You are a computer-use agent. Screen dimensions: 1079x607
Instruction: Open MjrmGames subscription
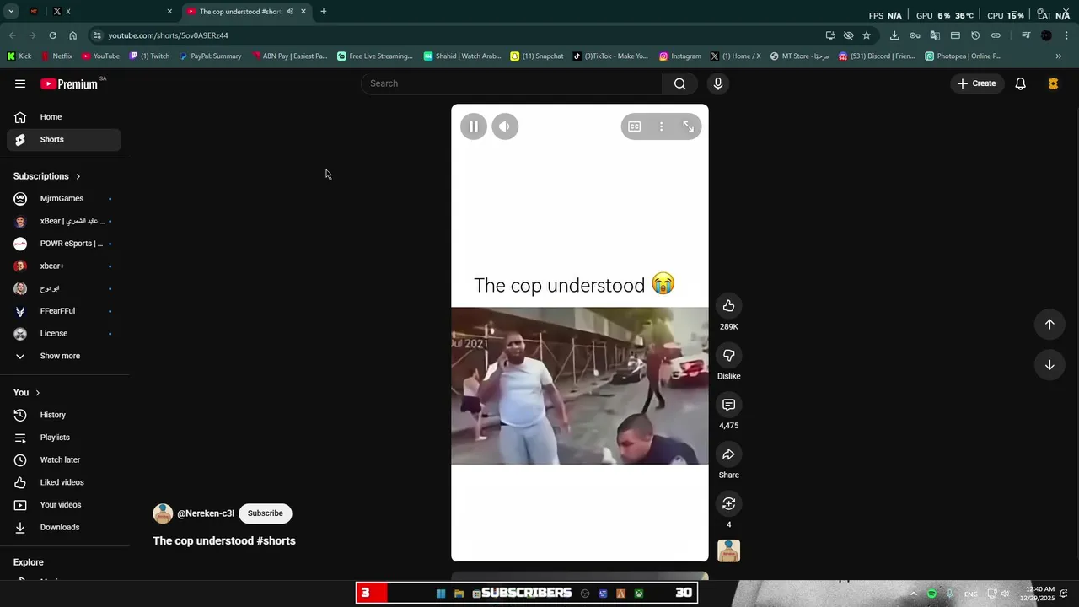[x=64, y=199]
